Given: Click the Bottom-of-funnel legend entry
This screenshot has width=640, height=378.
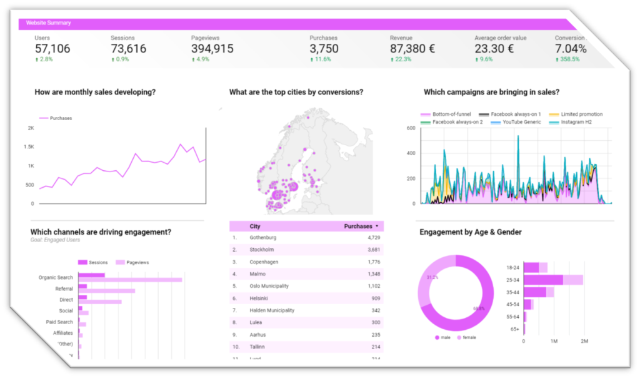Looking at the screenshot, I should click(446, 115).
